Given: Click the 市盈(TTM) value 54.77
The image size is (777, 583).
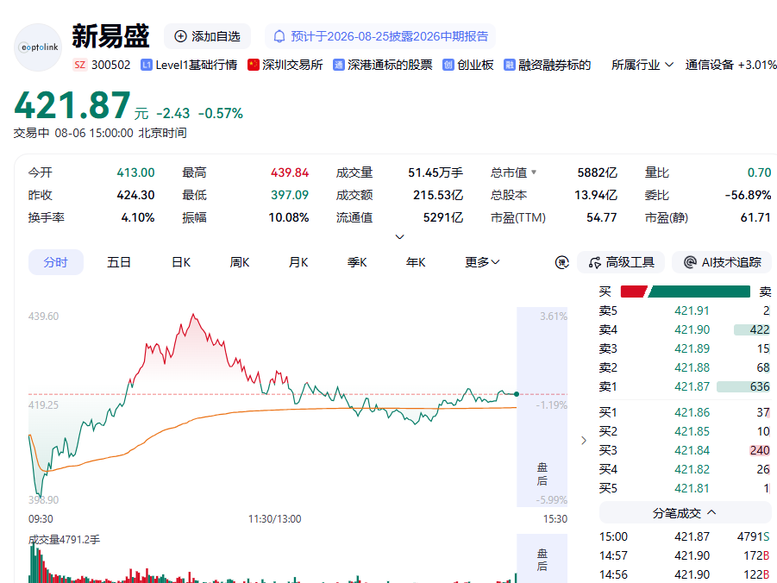Looking at the screenshot, I should (602, 217).
